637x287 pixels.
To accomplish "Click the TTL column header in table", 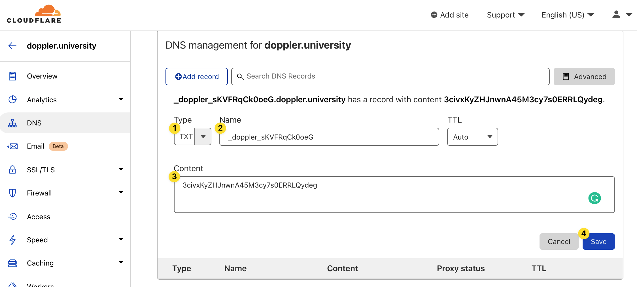I will click(539, 268).
